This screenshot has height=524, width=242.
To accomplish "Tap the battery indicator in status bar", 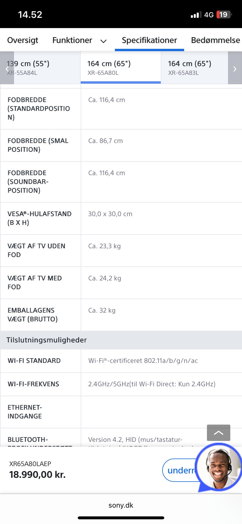I will (x=224, y=15).
